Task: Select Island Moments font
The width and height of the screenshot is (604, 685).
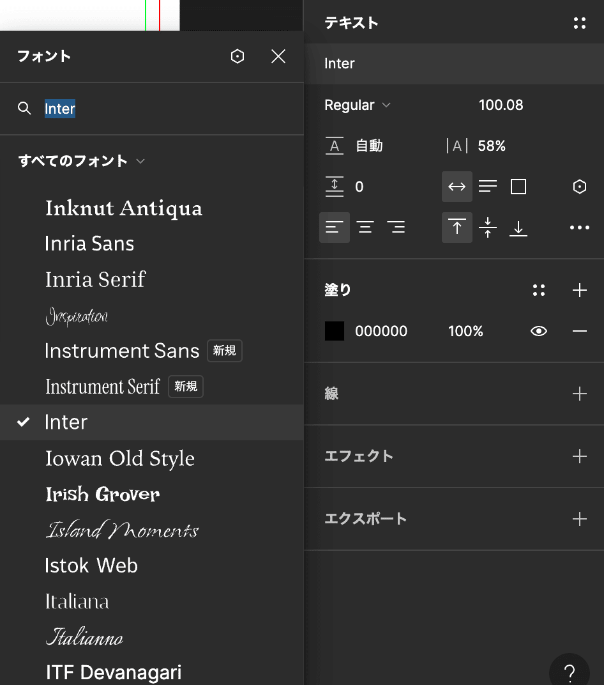Action: [x=122, y=530]
